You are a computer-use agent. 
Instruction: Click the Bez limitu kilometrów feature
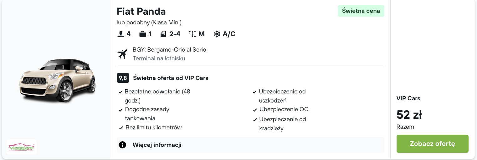(x=153, y=127)
